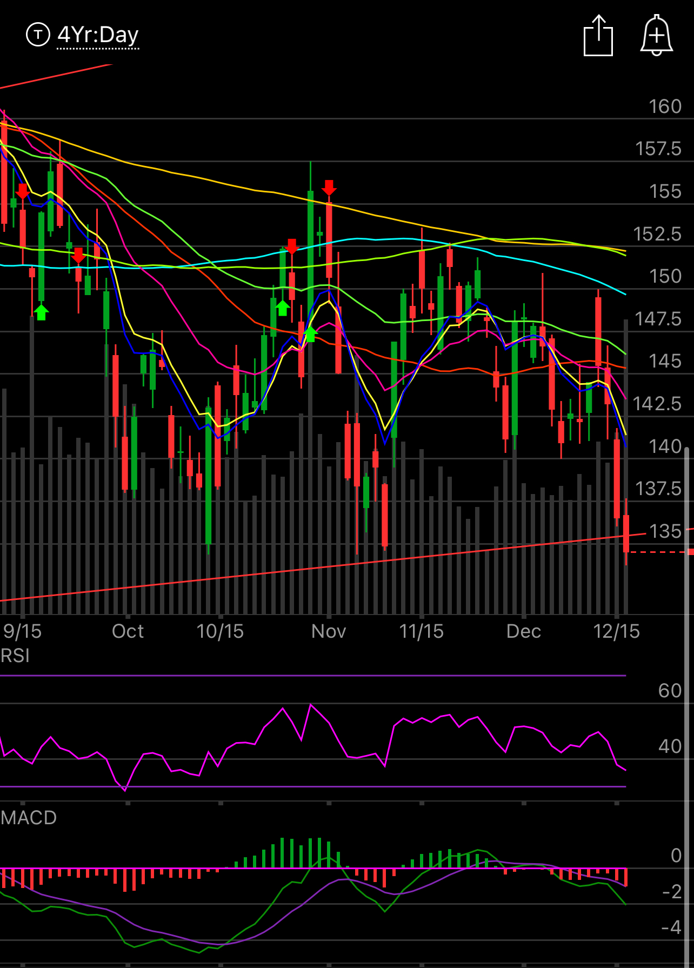Click the 9/15 date label

(22, 631)
